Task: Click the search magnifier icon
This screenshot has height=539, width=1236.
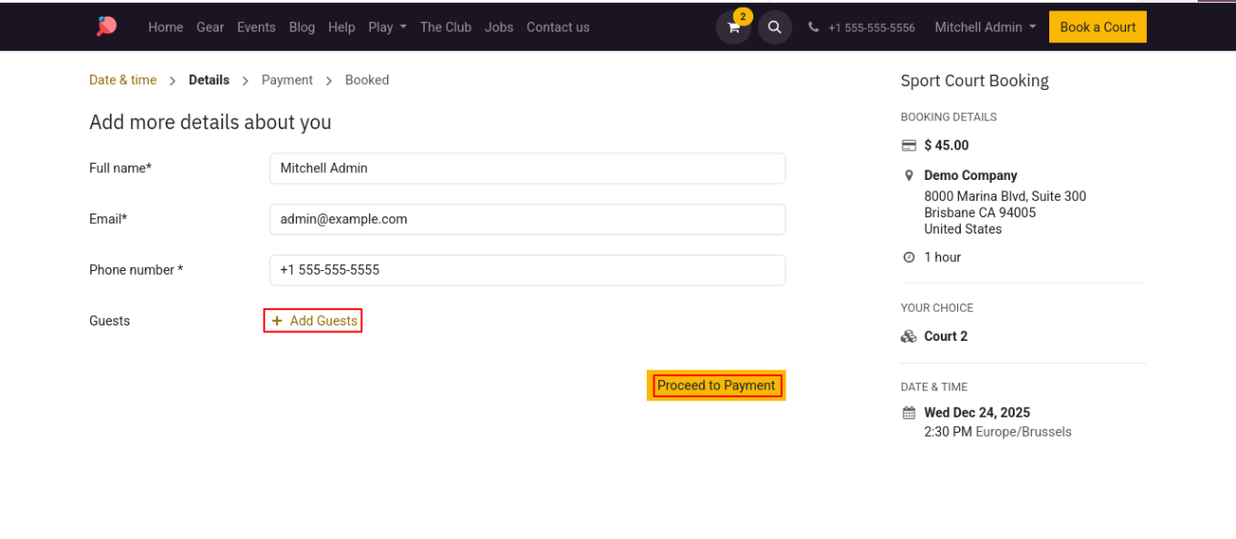Action: pyautogui.click(x=774, y=28)
